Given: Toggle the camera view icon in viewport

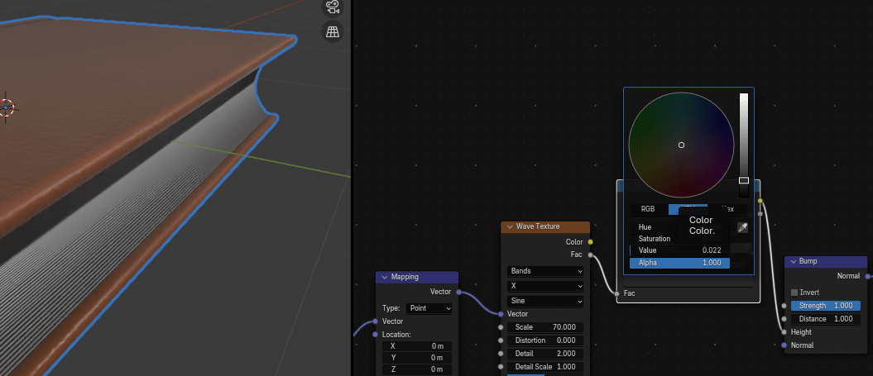Looking at the screenshot, I should point(333,7).
